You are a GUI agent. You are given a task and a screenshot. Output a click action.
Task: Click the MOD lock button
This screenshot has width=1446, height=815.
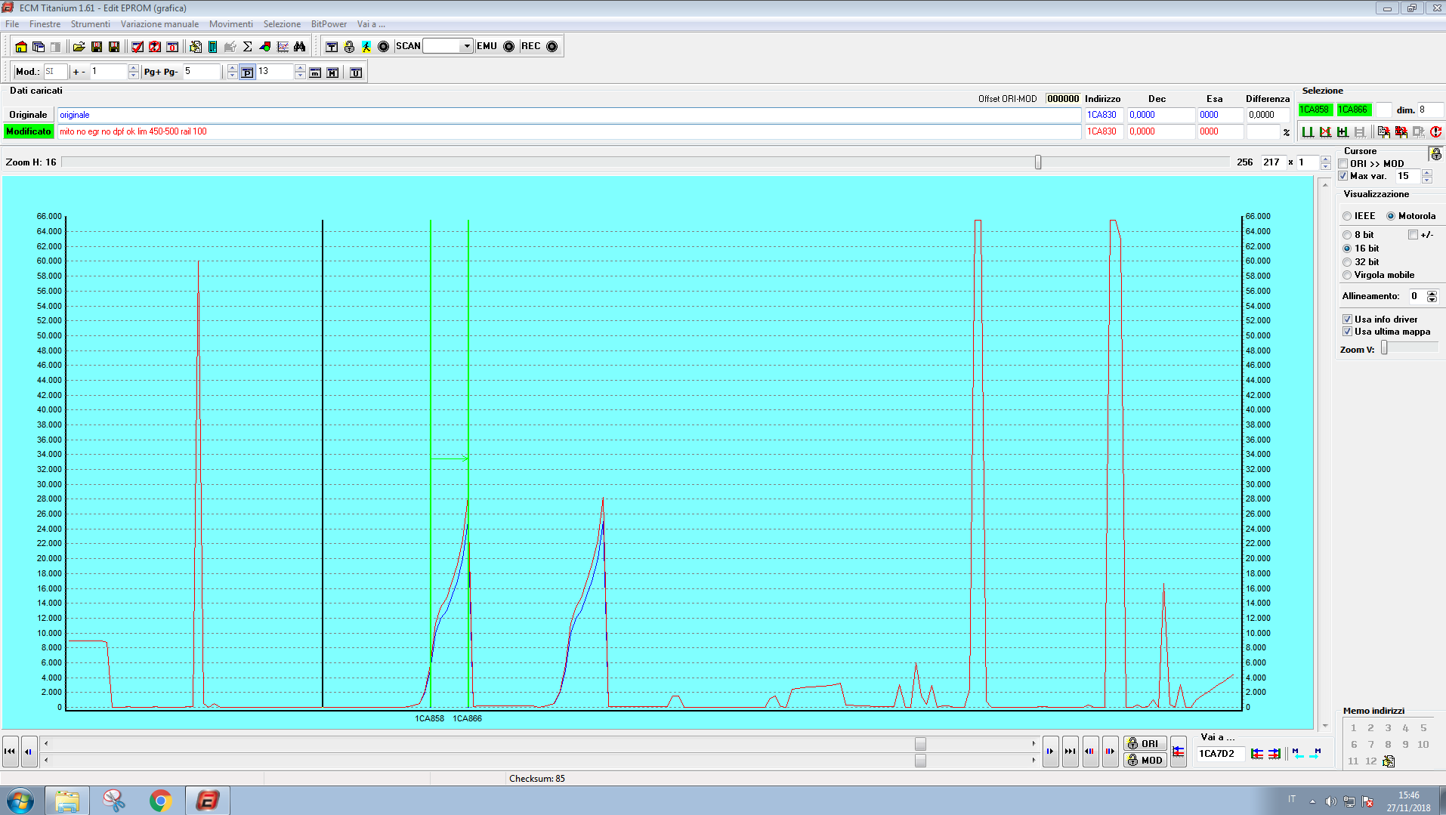tap(1144, 761)
